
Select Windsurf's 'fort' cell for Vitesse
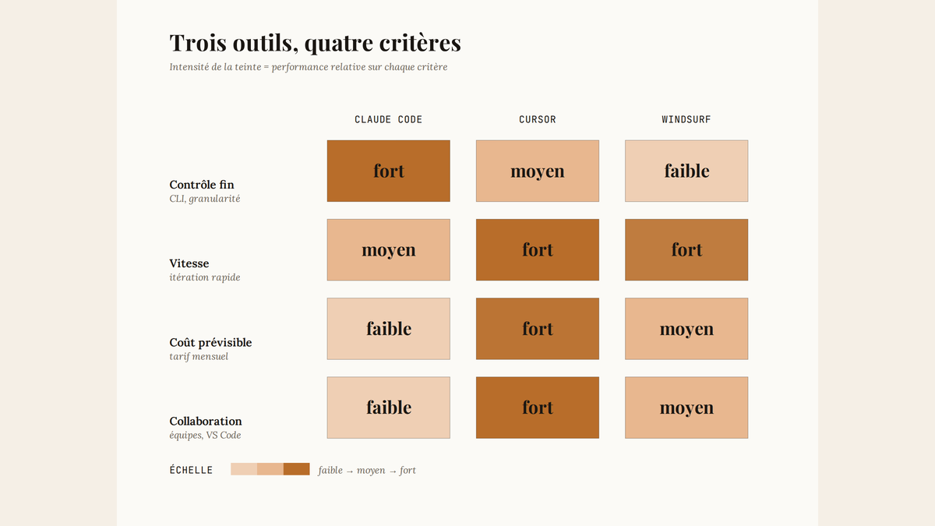click(x=686, y=250)
